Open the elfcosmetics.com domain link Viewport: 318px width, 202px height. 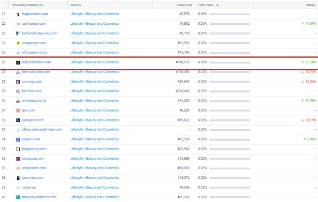click(x=35, y=52)
